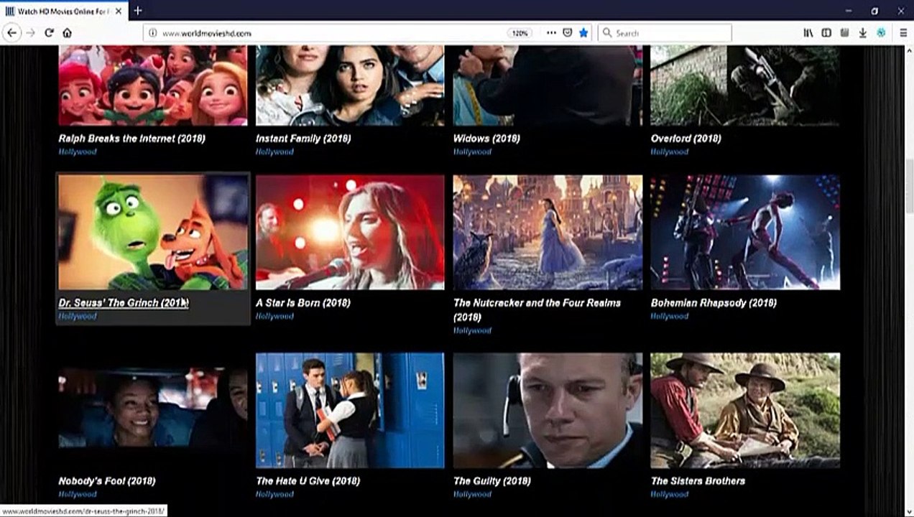
Task: Click Hollywood tag under Instant Family
Action: point(274,152)
